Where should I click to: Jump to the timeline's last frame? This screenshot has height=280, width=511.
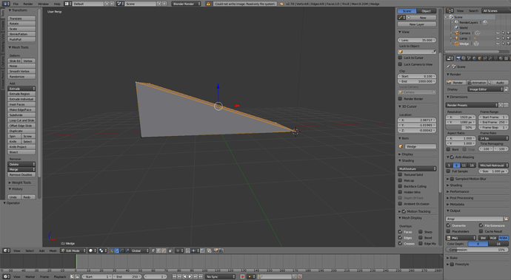pos(201,277)
